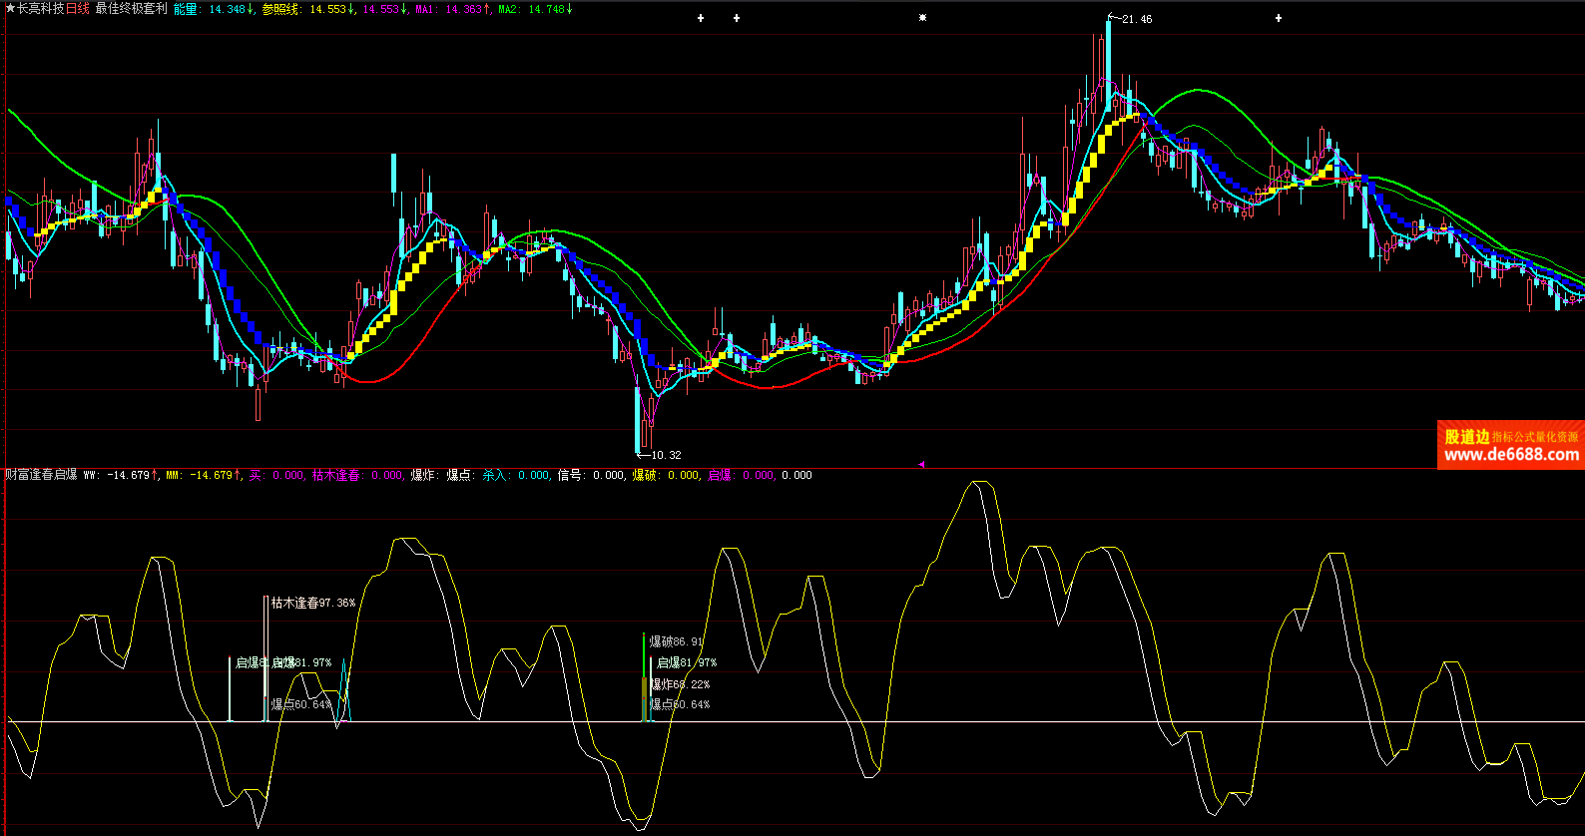The height and width of the screenshot is (836, 1585).
Task: Click the 能量 value 14.348 in header
Action: pyautogui.click(x=227, y=9)
